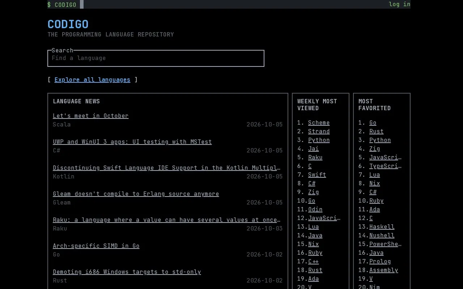
Task: Click the log in link
Action: point(399,4)
